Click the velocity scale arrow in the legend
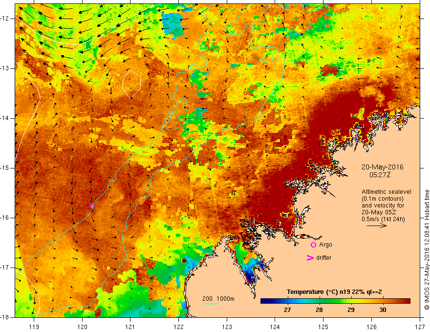The height and width of the screenshot is (332, 430). pos(377,226)
